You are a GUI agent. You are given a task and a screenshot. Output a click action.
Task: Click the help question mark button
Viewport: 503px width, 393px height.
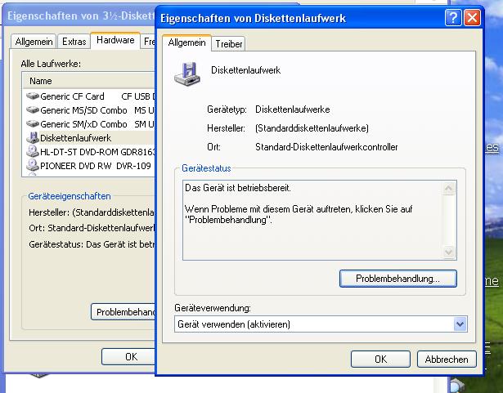pos(453,17)
